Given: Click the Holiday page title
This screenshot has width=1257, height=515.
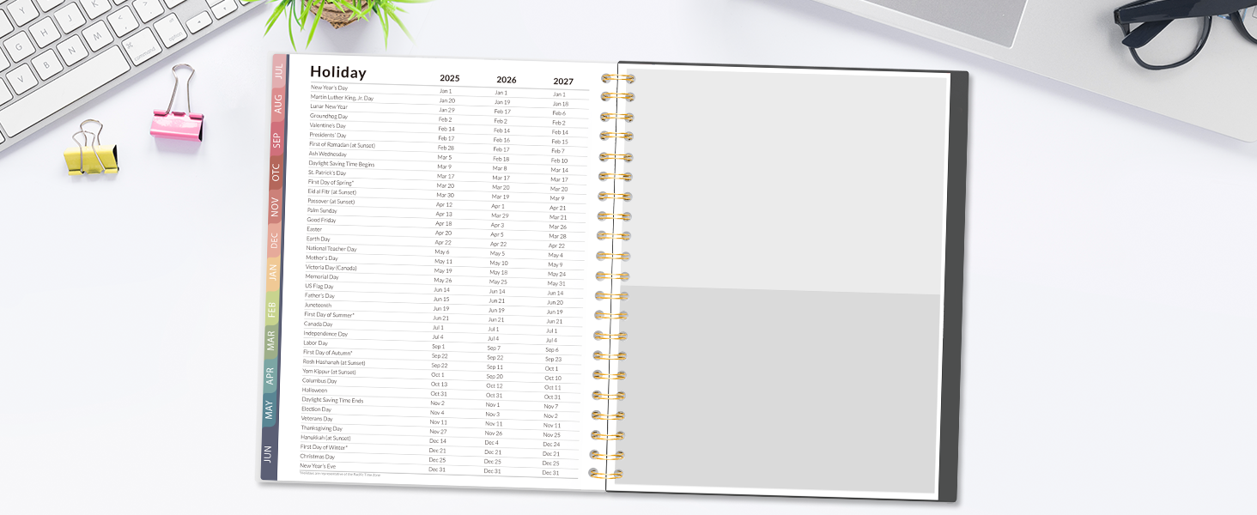Looking at the screenshot, I should coord(337,73).
